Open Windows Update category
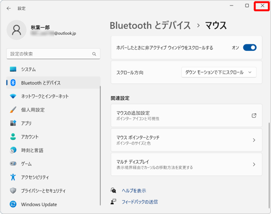The image size is (271, 214). click(x=53, y=204)
